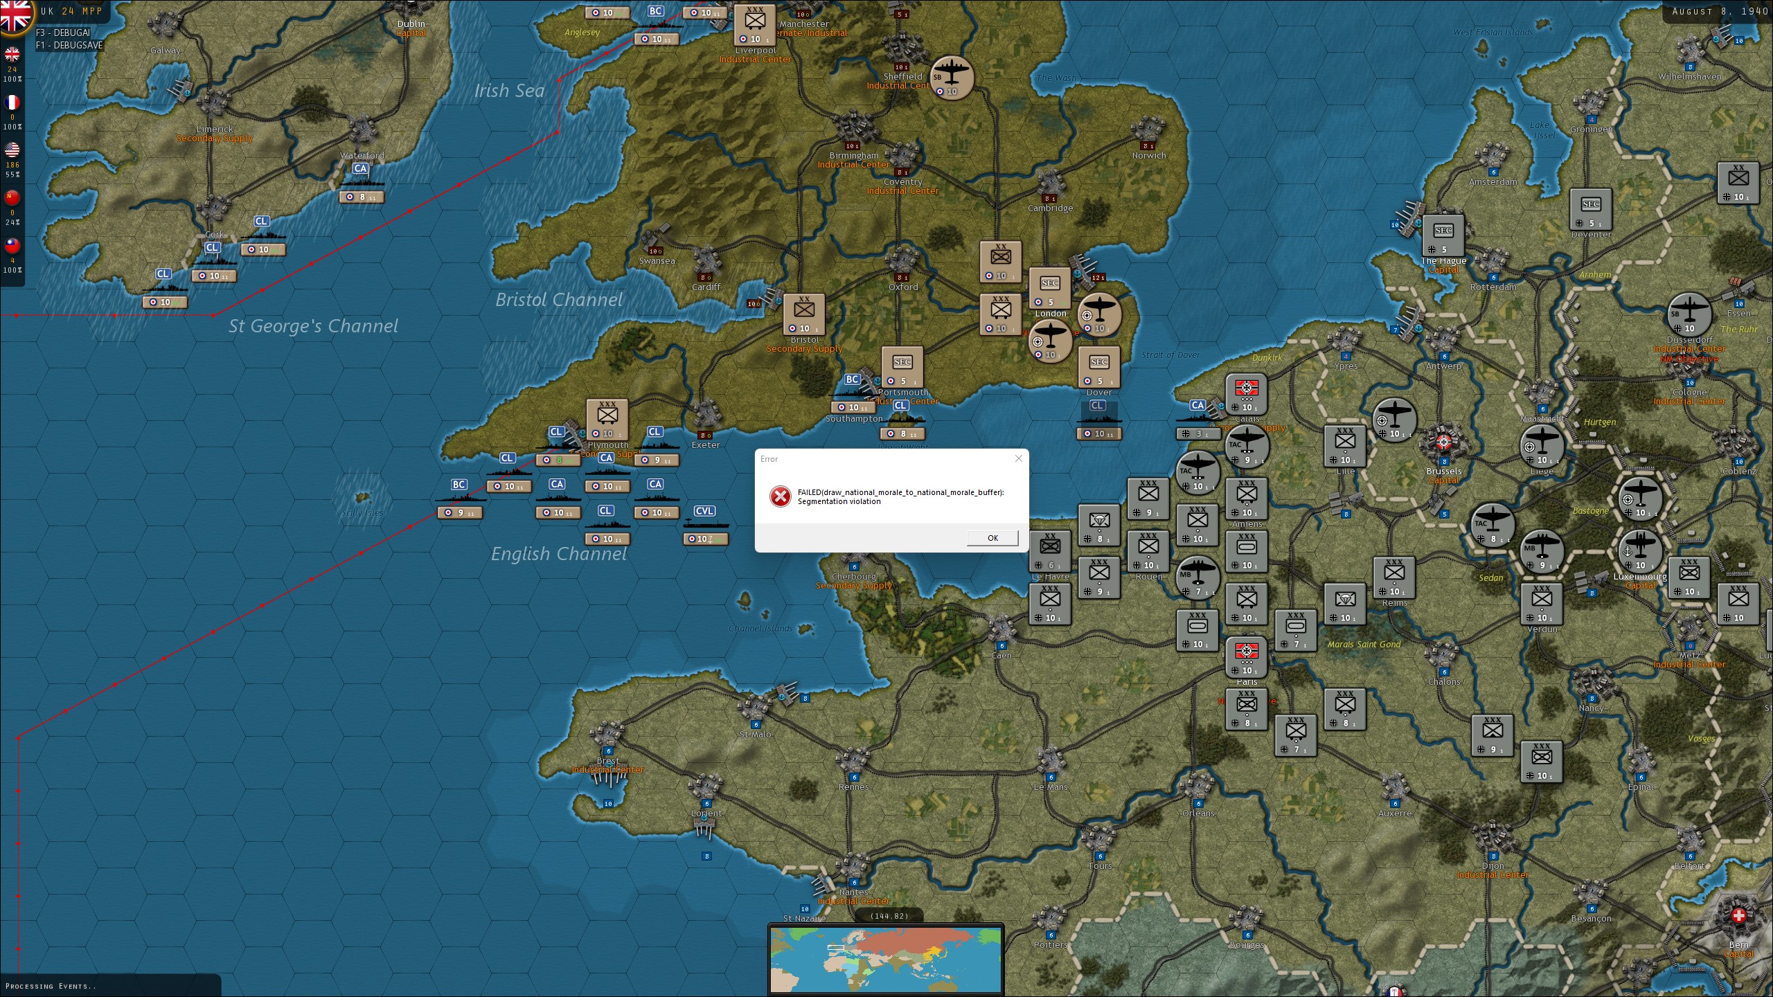Click the Brussels capital city
This screenshot has width=1773, height=997.
coord(1443,444)
